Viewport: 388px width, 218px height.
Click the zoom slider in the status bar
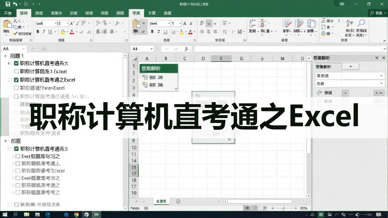click(x=284, y=208)
